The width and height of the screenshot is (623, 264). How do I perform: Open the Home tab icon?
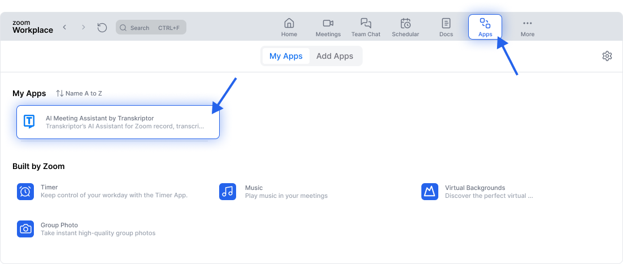point(289,23)
